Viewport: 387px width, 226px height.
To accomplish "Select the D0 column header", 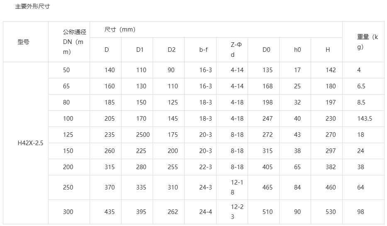I will click(263, 50).
